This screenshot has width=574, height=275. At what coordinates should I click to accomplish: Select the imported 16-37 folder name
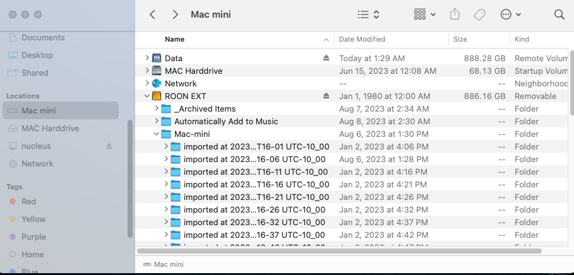254,235
